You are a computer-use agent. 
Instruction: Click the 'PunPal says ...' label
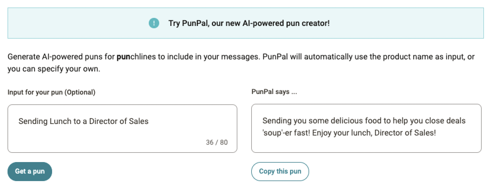(274, 92)
